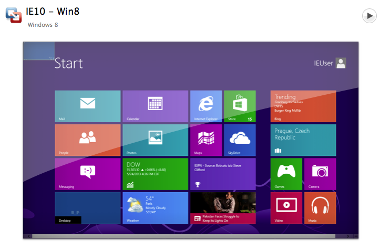Click the IE10 - Win8 title
This screenshot has width=380, height=248.
tap(53, 12)
